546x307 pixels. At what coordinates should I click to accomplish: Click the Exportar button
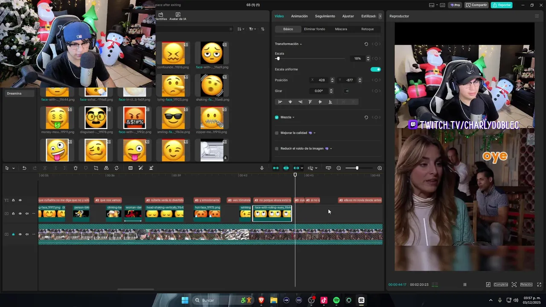tap(502, 5)
